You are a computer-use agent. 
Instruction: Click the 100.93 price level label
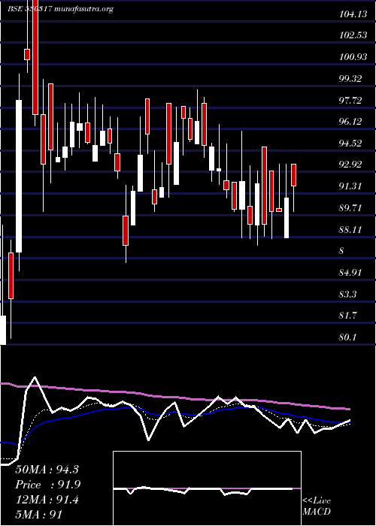pos(353,57)
